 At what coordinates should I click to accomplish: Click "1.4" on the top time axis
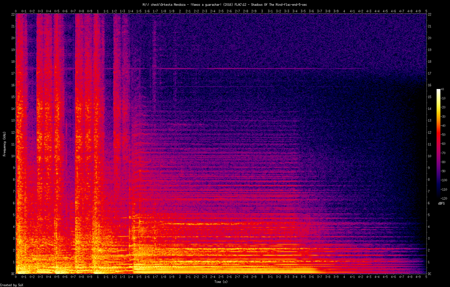[x=131, y=11]
